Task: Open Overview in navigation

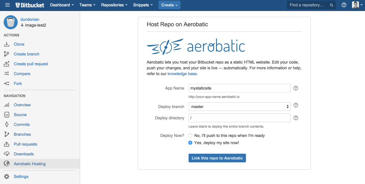Action: (x=22, y=105)
